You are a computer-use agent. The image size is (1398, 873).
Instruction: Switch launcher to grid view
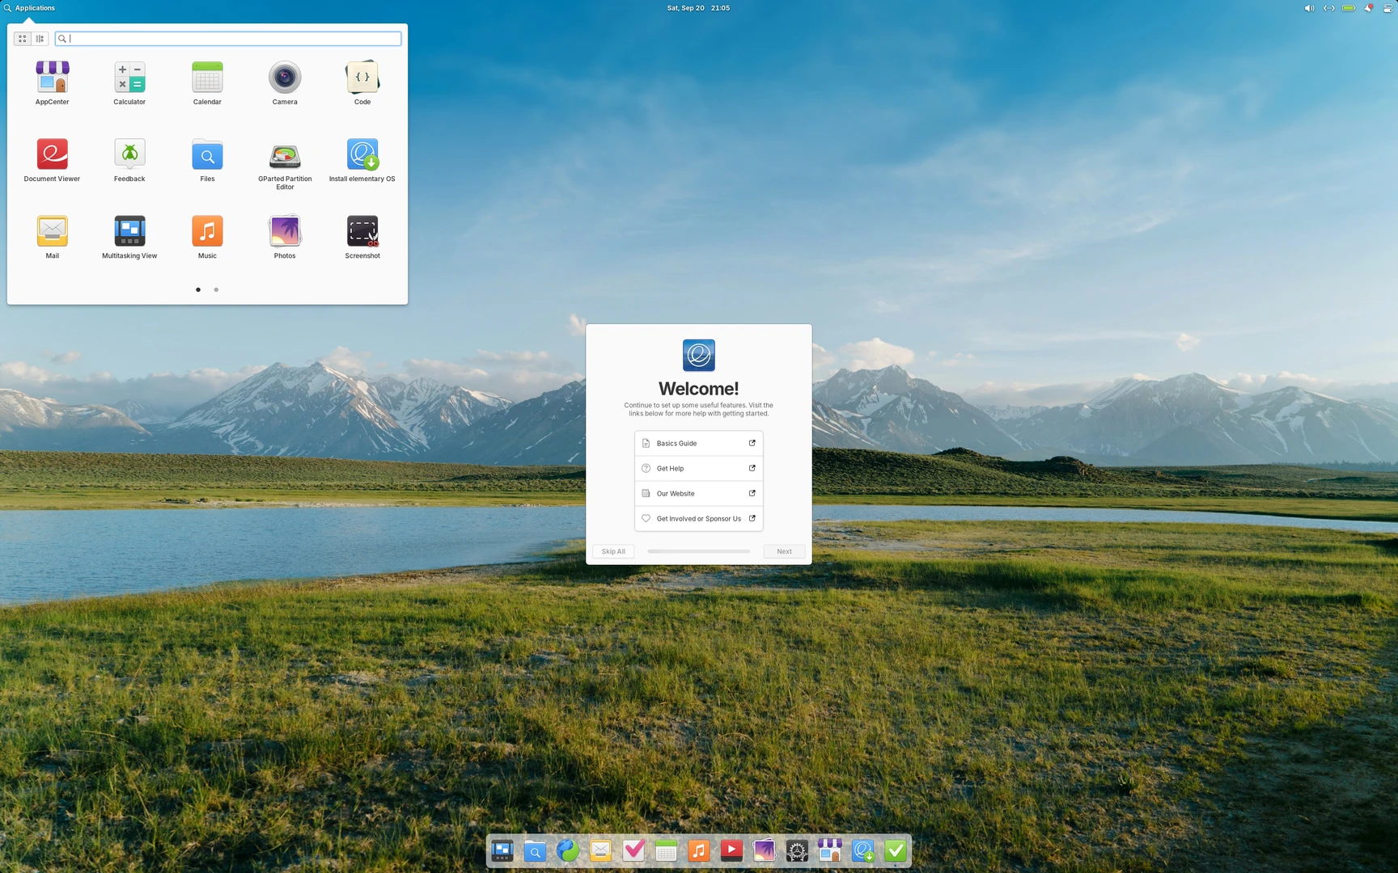tap(22, 38)
